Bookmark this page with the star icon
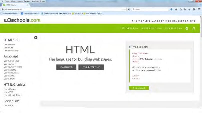 [181, 9]
